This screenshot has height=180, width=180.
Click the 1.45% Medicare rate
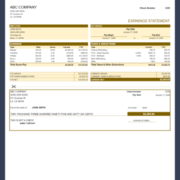138,56
